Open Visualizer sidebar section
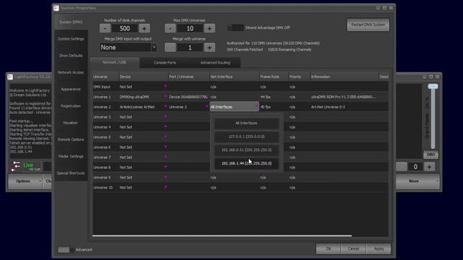 click(x=71, y=123)
